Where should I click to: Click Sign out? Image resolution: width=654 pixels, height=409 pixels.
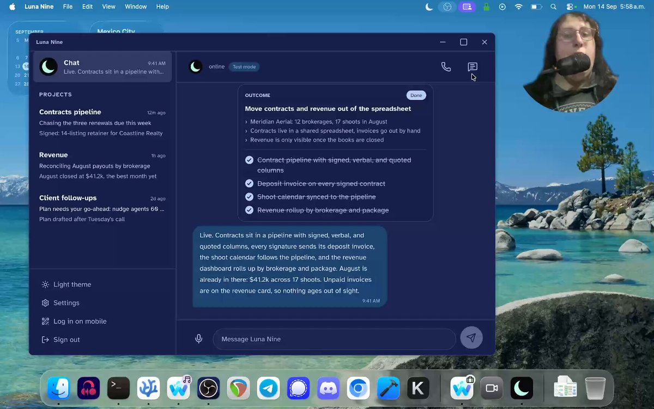(x=60, y=340)
